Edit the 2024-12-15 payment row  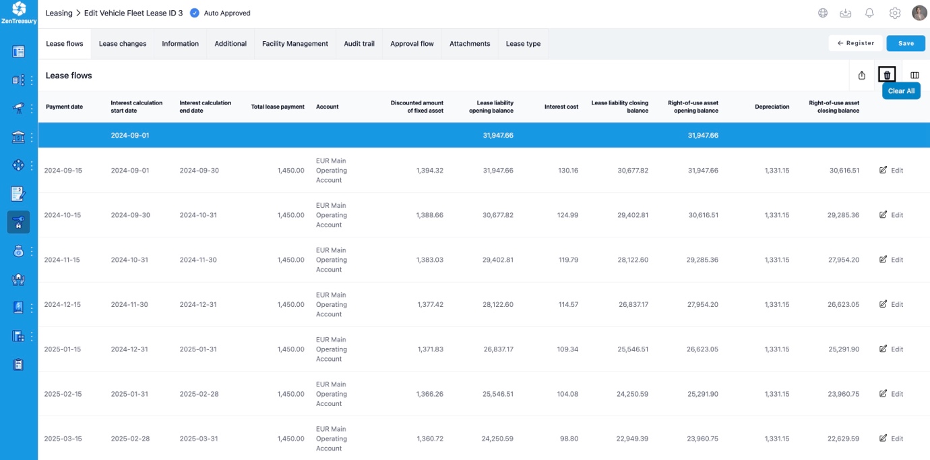[x=891, y=304]
